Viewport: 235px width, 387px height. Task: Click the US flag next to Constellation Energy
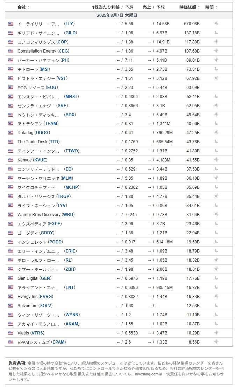pos(11,51)
